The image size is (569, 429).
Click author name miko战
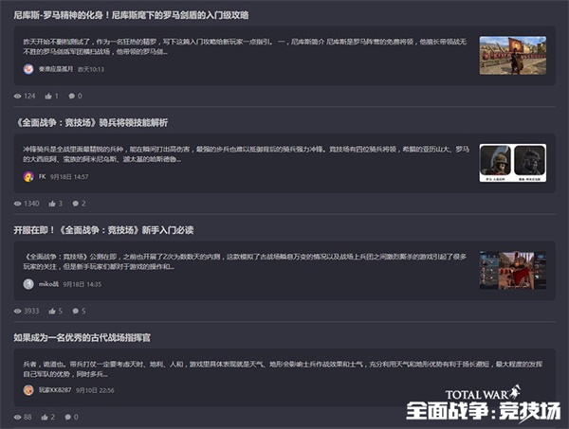(x=48, y=284)
